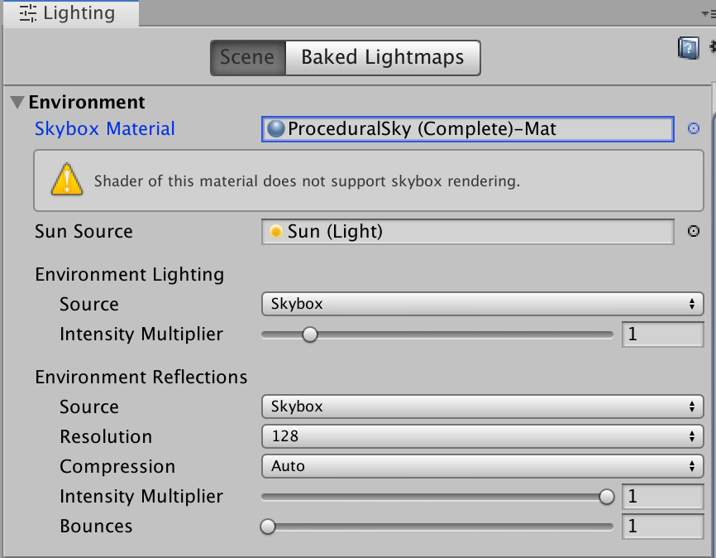The image size is (716, 558).
Task: Open the Lighting help documentation icon
Action: click(x=688, y=48)
